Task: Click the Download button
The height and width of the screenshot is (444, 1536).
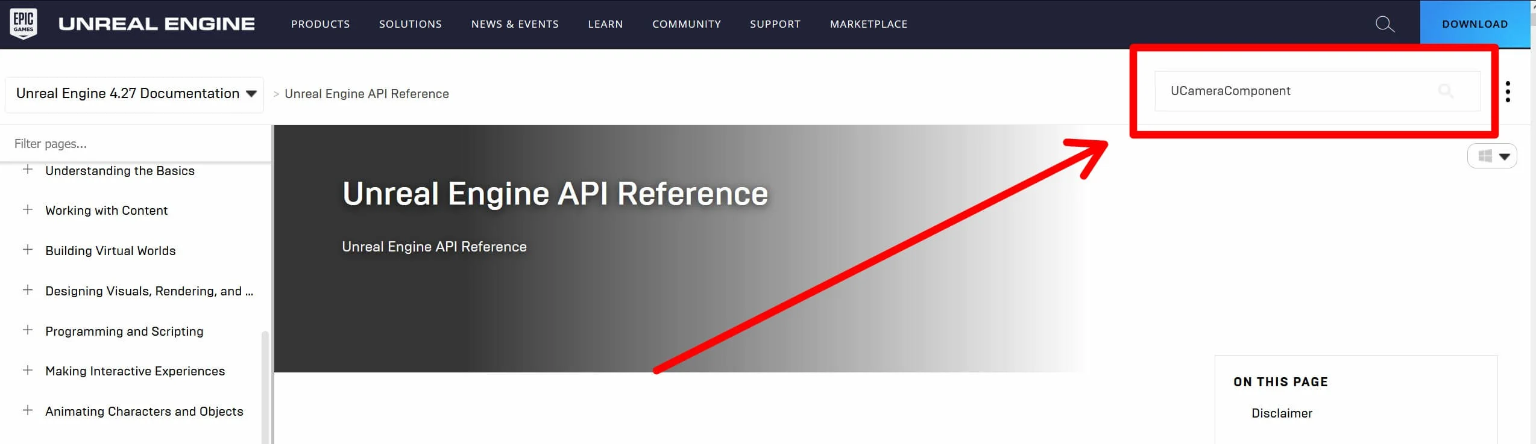Action: tap(1475, 24)
